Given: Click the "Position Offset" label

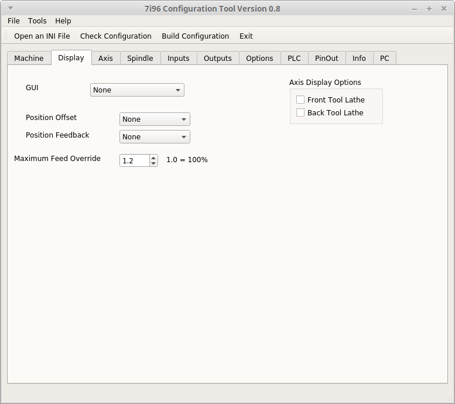Looking at the screenshot, I should coord(51,118).
